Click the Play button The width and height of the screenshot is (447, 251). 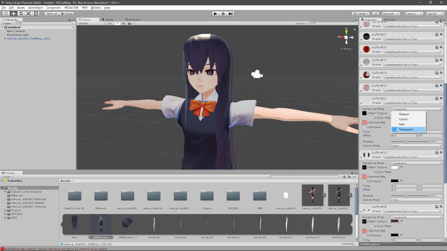(215, 14)
